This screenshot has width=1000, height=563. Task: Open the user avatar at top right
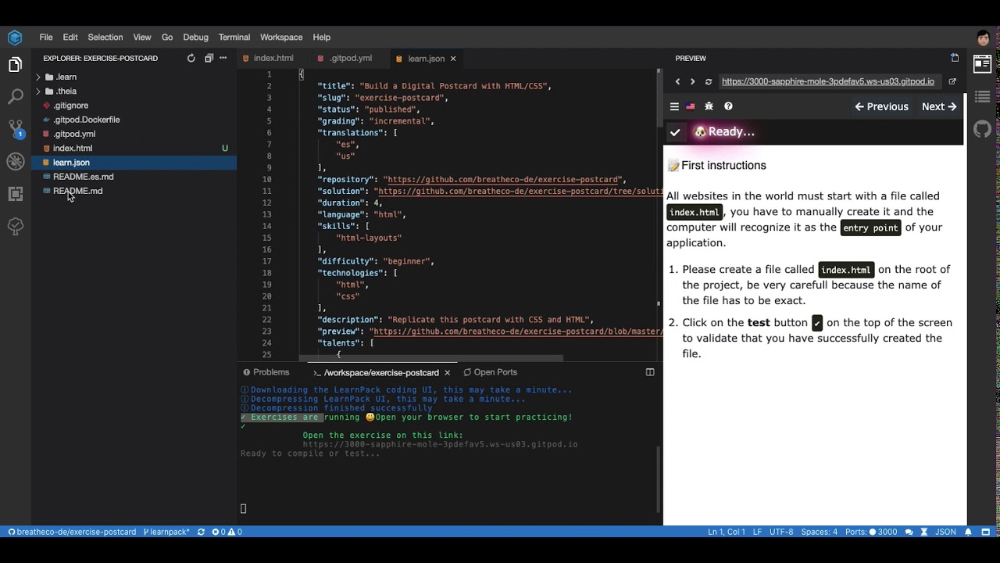[x=984, y=38]
